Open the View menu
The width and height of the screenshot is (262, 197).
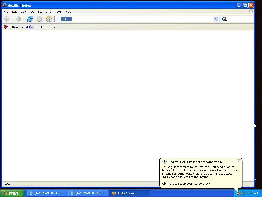[x=24, y=12]
